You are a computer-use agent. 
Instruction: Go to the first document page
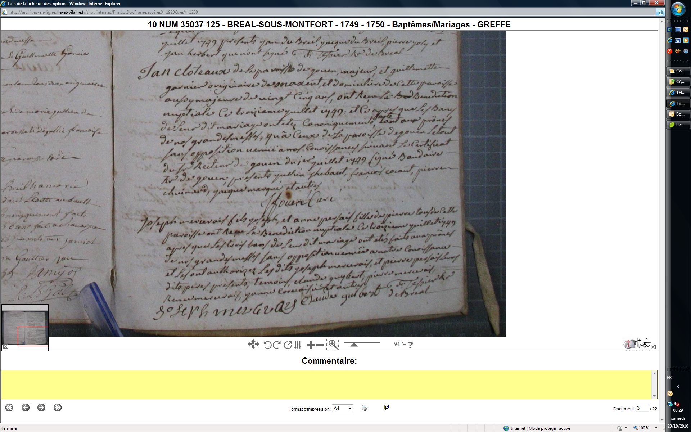tap(9, 408)
